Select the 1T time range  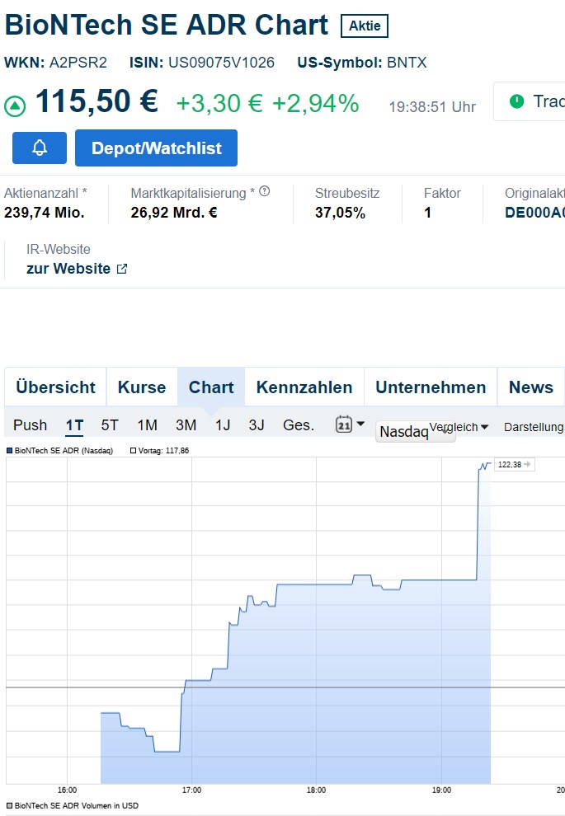(x=74, y=425)
